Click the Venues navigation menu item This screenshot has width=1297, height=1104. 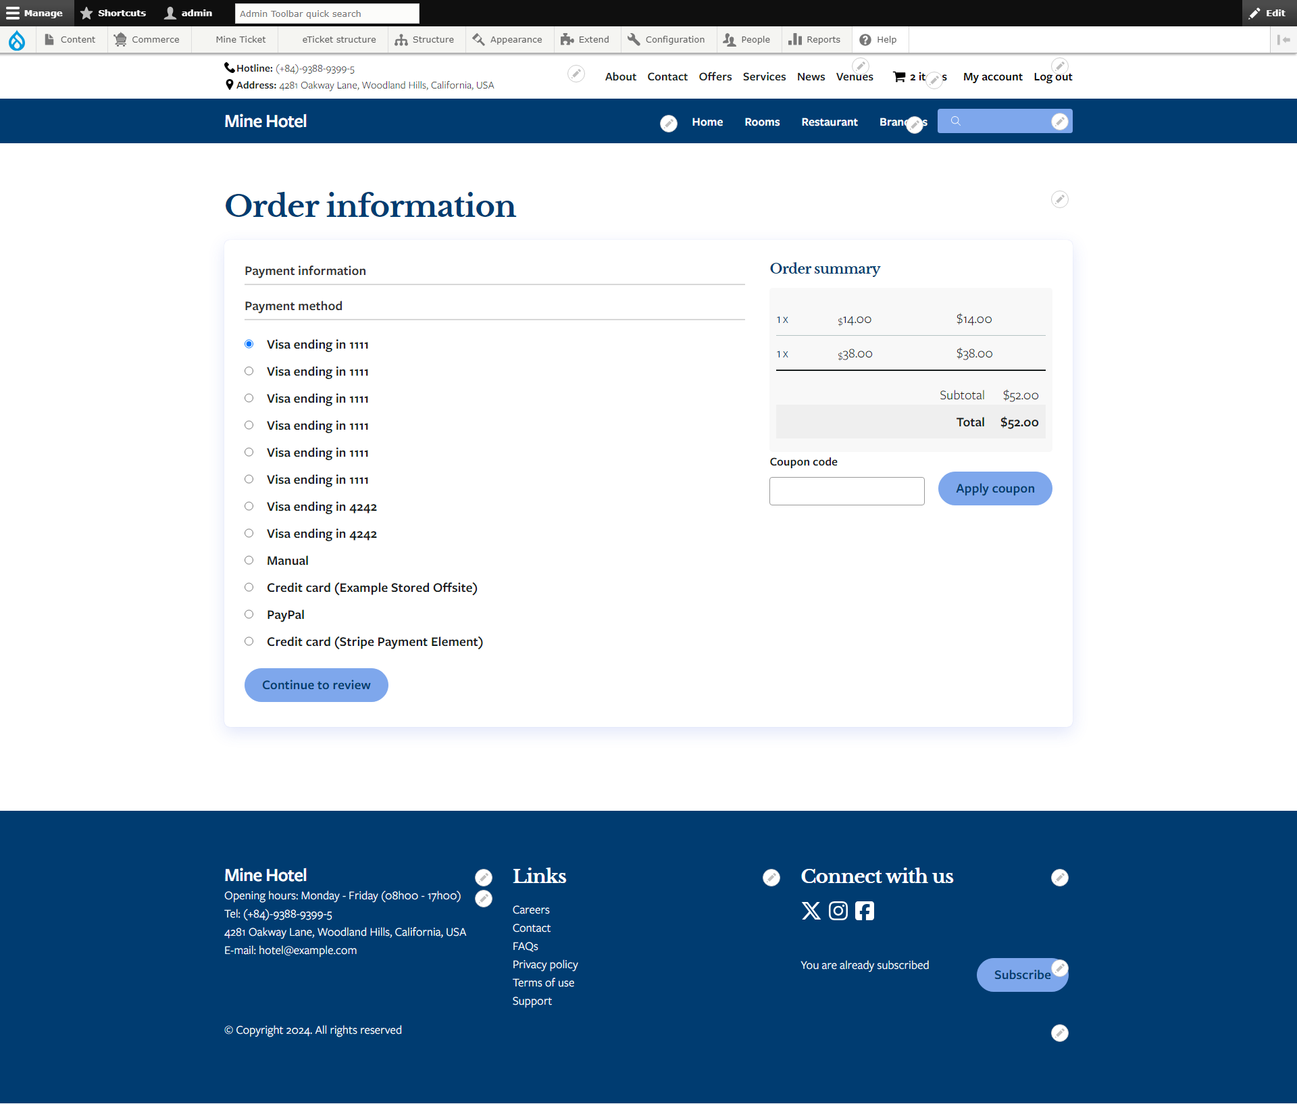click(x=856, y=76)
